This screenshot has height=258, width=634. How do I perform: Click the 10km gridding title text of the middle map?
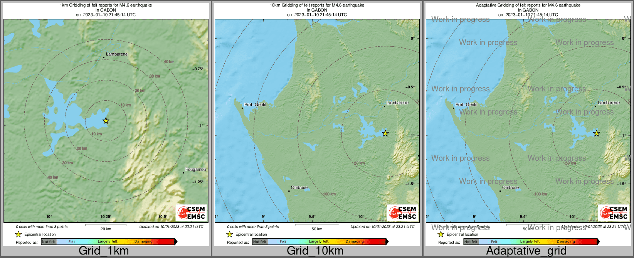click(x=317, y=5)
